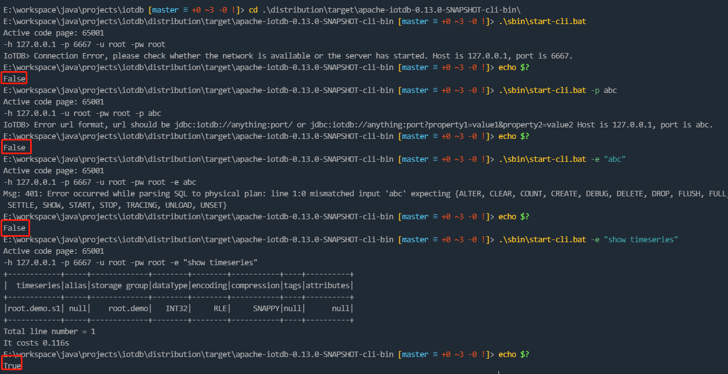The width and height of the screenshot is (728, 374).
Task: Click the argument line ending in '-e "show timeseries"'
Action: [130, 262]
